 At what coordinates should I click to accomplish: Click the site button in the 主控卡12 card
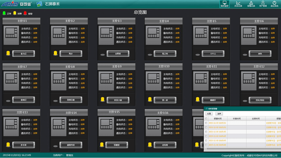(260, 100)
